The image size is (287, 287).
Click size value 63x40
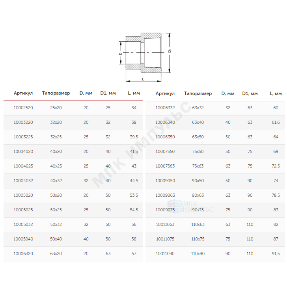pos(198,122)
